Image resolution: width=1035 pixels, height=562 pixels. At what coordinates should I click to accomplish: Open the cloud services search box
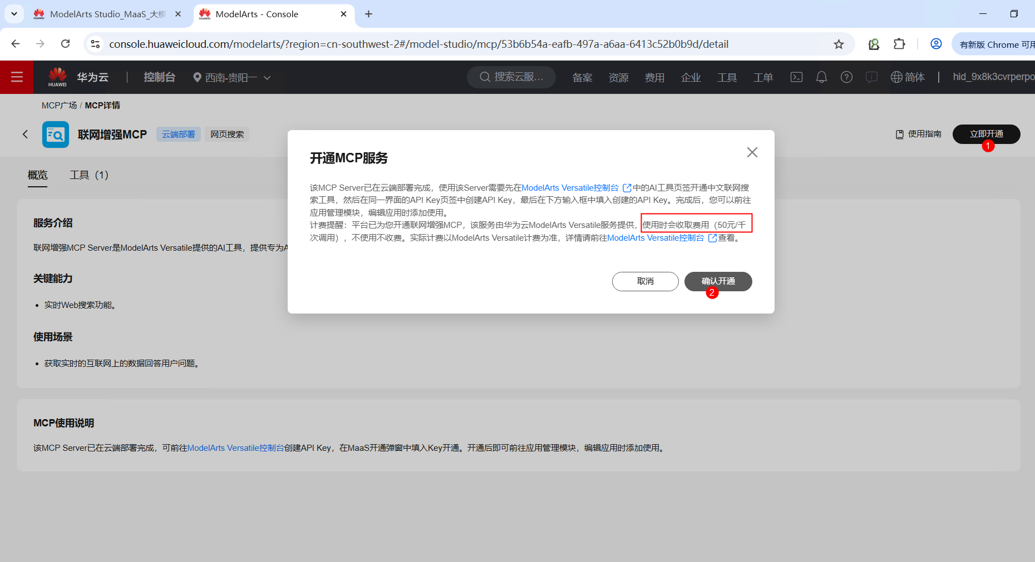tap(511, 77)
